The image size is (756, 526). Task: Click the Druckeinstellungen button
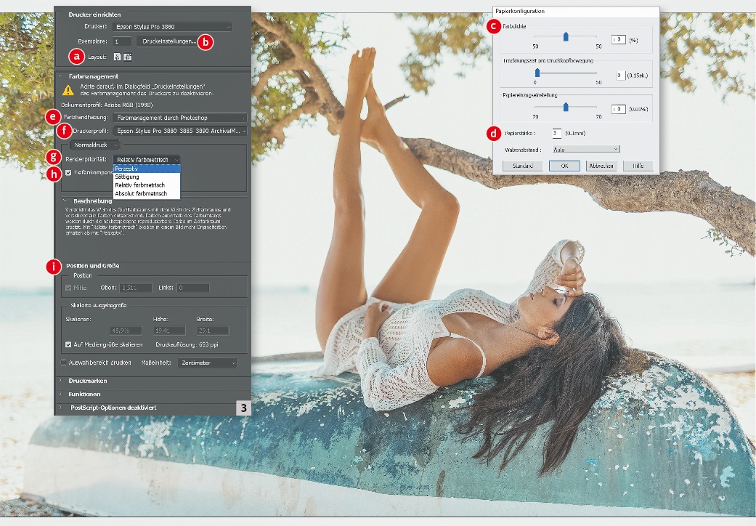(168, 41)
